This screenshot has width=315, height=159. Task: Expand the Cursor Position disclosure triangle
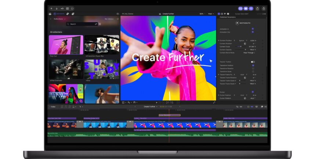[x=219, y=95]
